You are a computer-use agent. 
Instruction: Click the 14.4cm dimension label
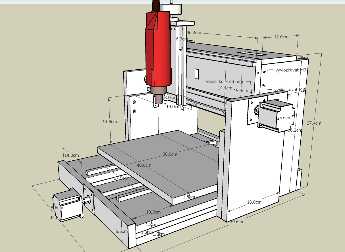(225, 88)
